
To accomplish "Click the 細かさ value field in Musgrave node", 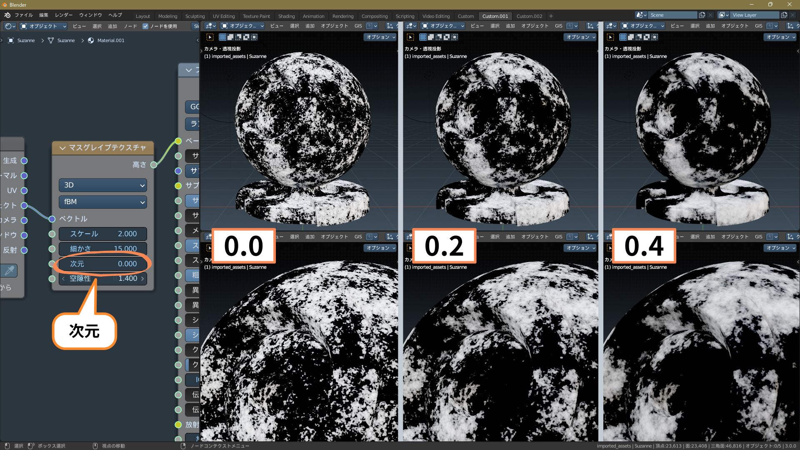I will pyautogui.click(x=103, y=249).
